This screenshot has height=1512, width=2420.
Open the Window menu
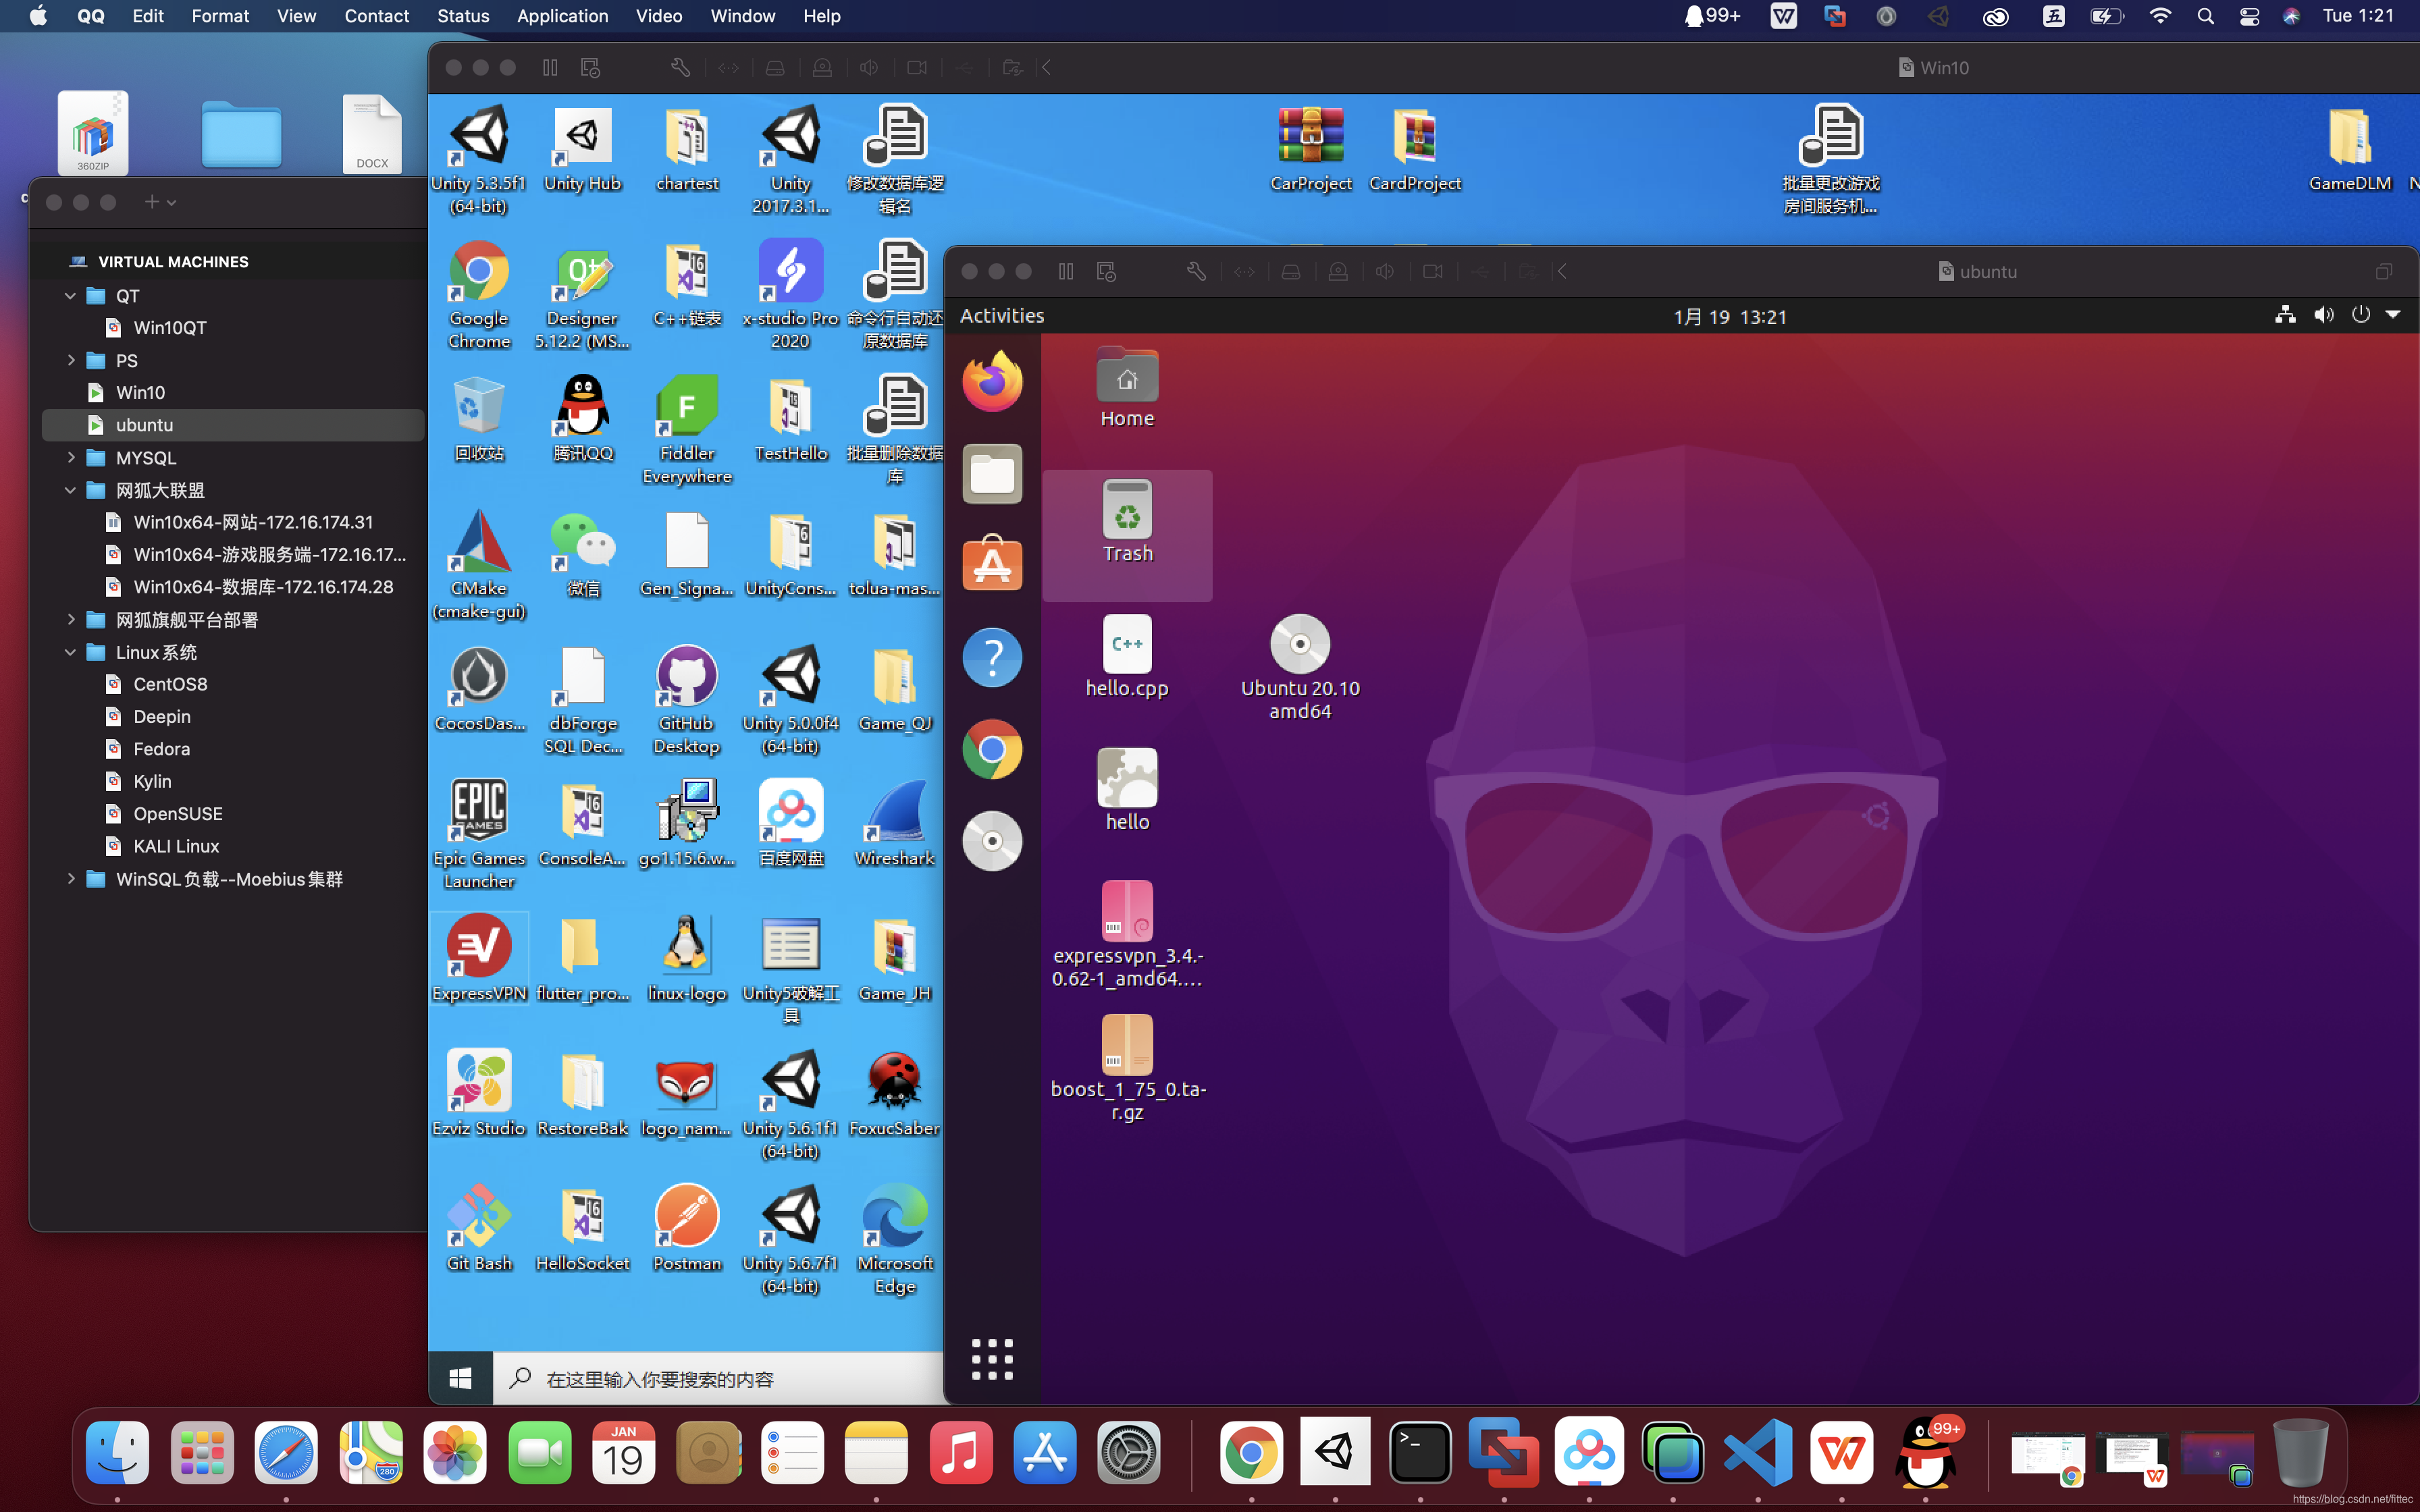742,16
